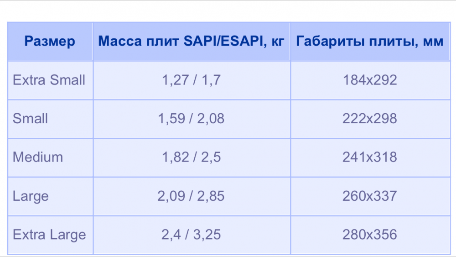
Task: Click the dimensions value '241x318'
Action: coord(370,157)
